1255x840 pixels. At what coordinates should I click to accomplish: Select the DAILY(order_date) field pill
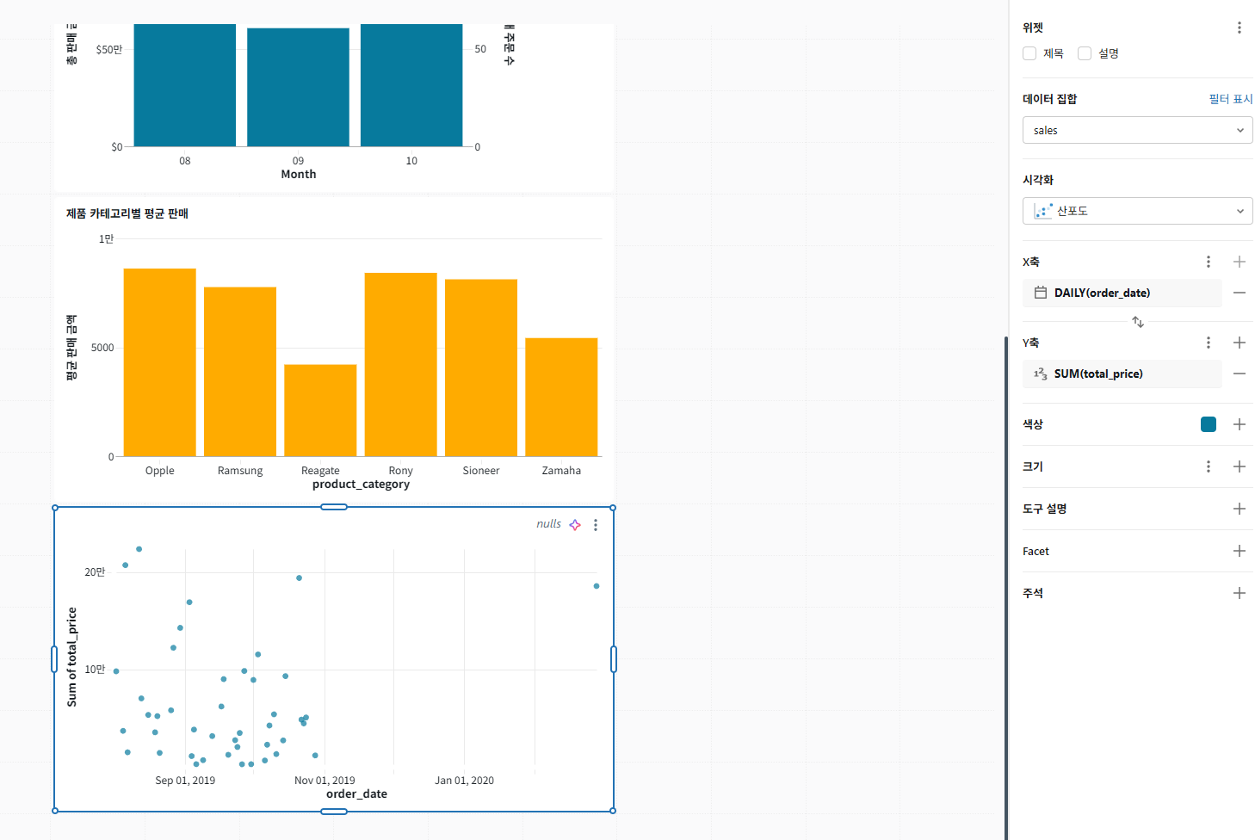[x=1122, y=293]
